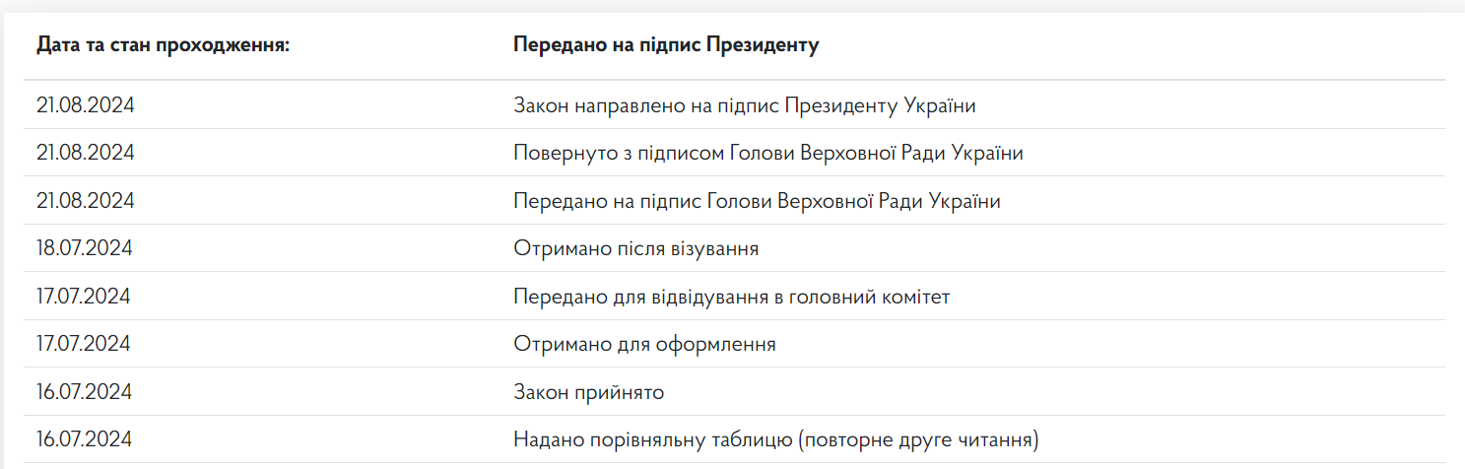Viewport: 1465px width, 469px height.
Task: Click the 'Закон прийнято' status text
Action: (x=588, y=392)
